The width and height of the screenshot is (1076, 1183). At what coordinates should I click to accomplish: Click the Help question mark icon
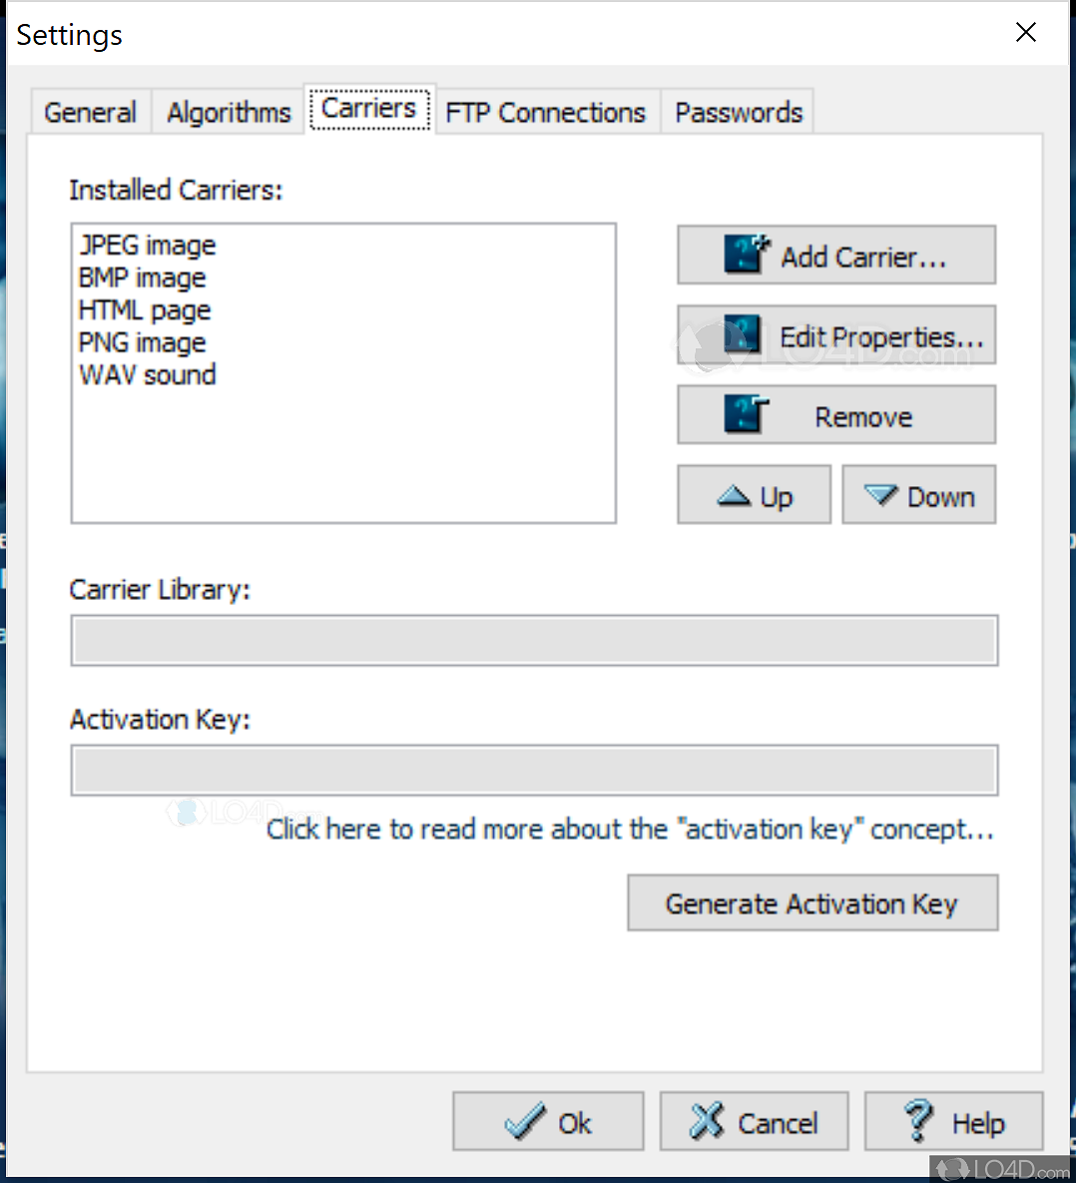tap(917, 1121)
